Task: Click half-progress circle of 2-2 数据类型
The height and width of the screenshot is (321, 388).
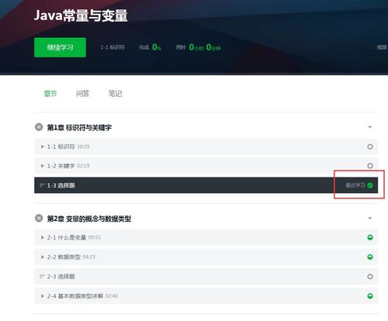Action: 370,257
